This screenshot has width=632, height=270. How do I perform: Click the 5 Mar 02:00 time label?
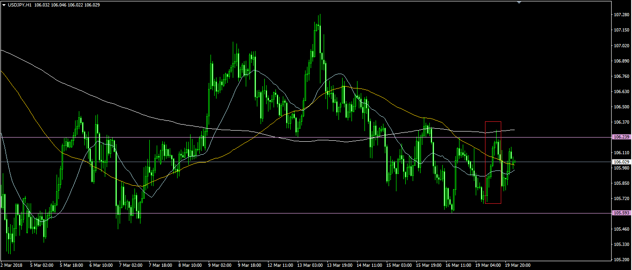tap(42, 265)
